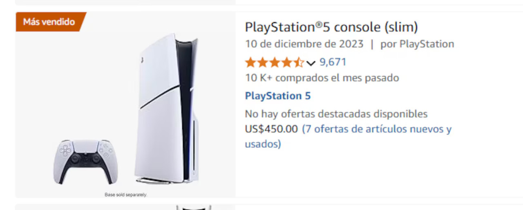Click the Base sold separately caption

(x=126, y=195)
